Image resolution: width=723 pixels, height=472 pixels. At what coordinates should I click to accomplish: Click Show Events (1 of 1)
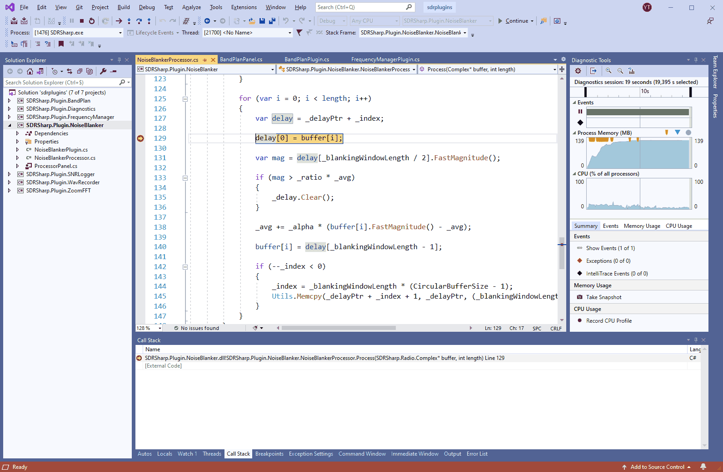point(610,248)
